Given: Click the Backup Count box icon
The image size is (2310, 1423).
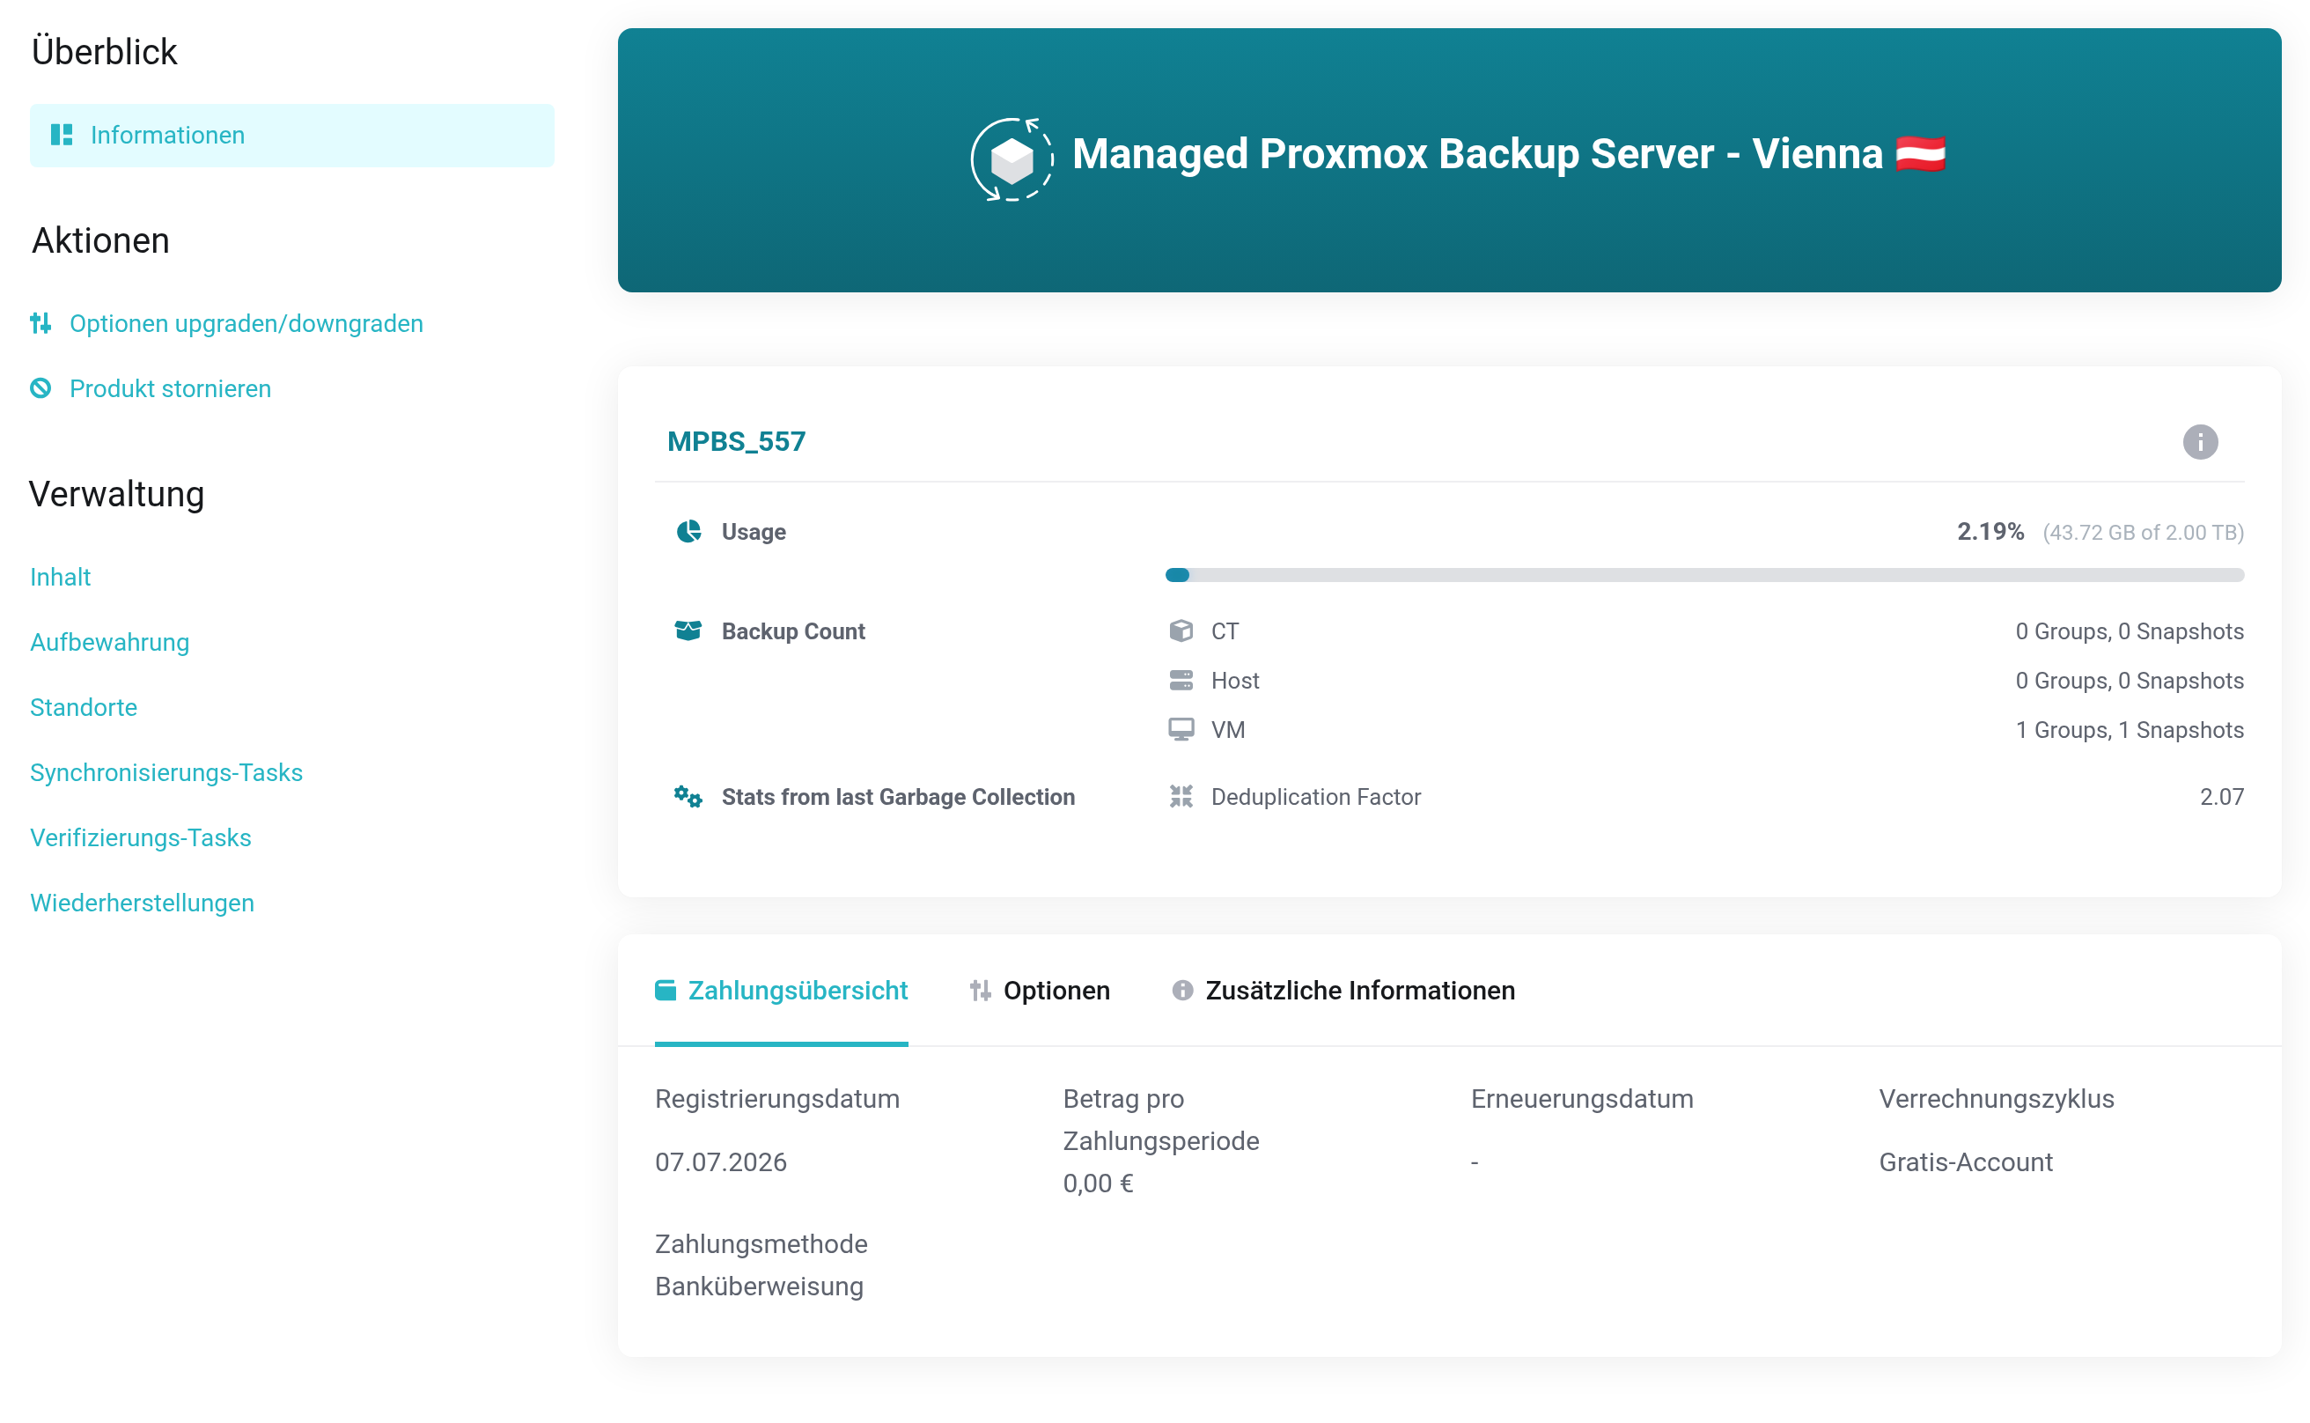Looking at the screenshot, I should pos(688,631).
